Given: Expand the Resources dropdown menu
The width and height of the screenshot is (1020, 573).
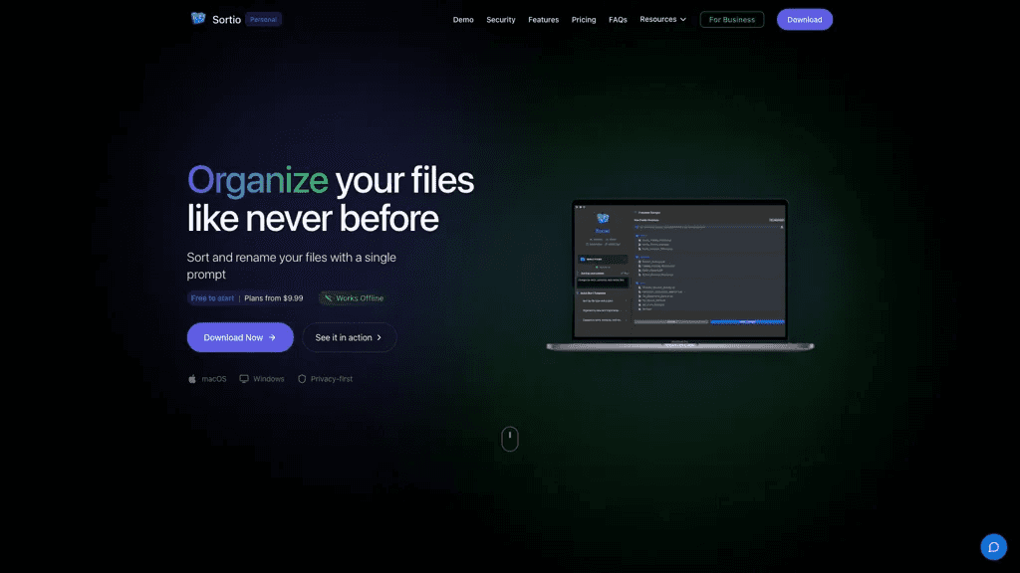Looking at the screenshot, I should coord(662,20).
